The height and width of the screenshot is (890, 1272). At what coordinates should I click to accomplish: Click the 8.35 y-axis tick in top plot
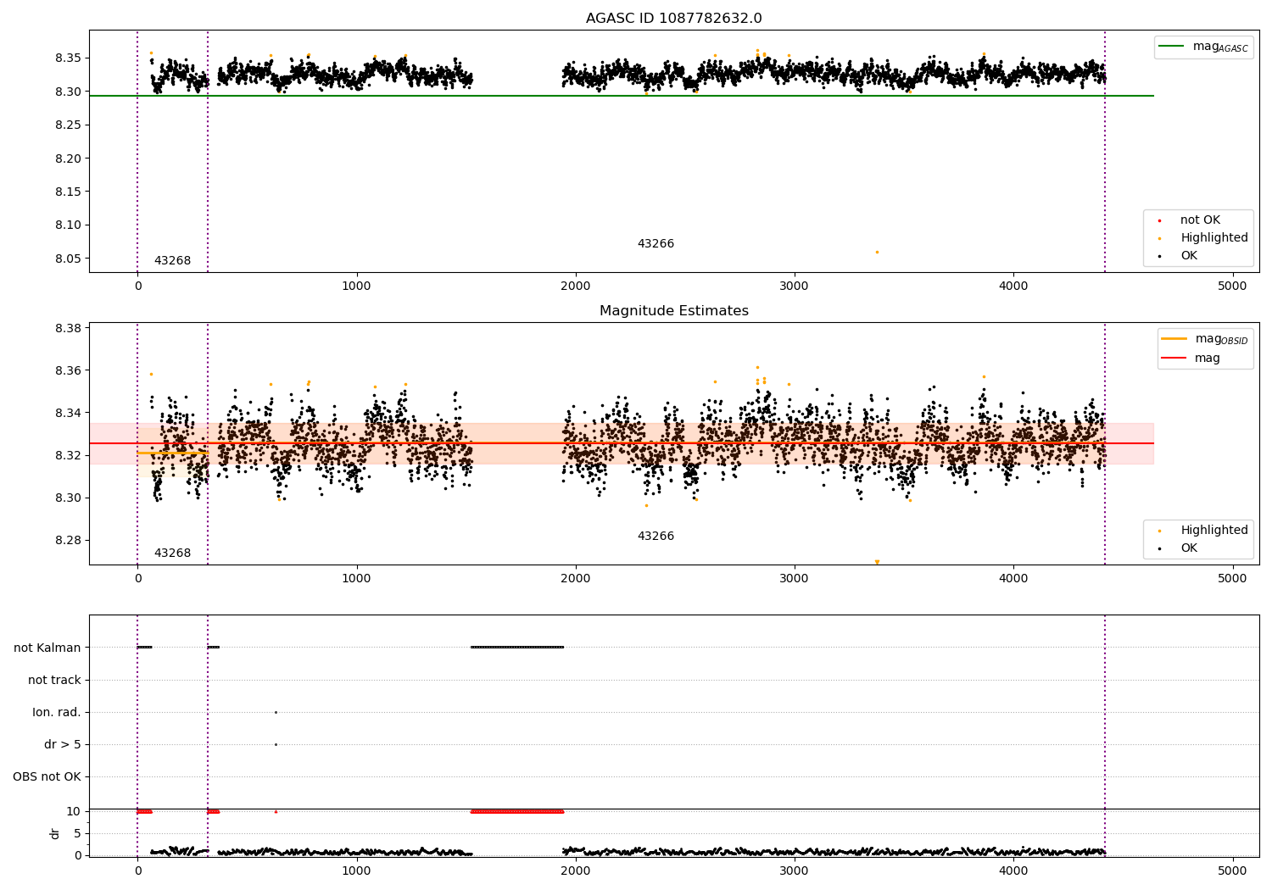click(x=69, y=58)
